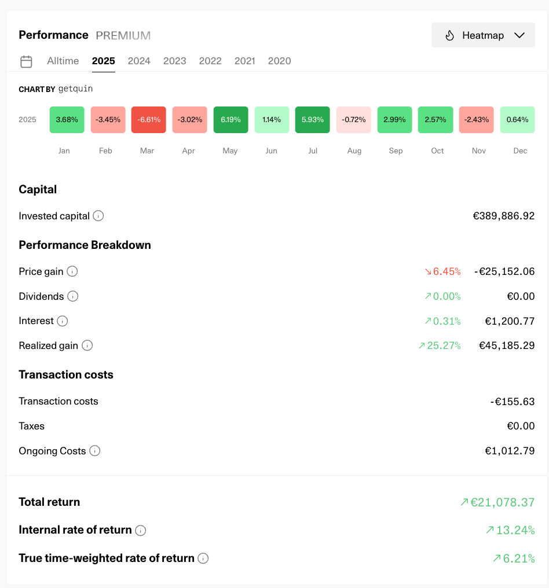Select the 2024 year tab

point(139,61)
